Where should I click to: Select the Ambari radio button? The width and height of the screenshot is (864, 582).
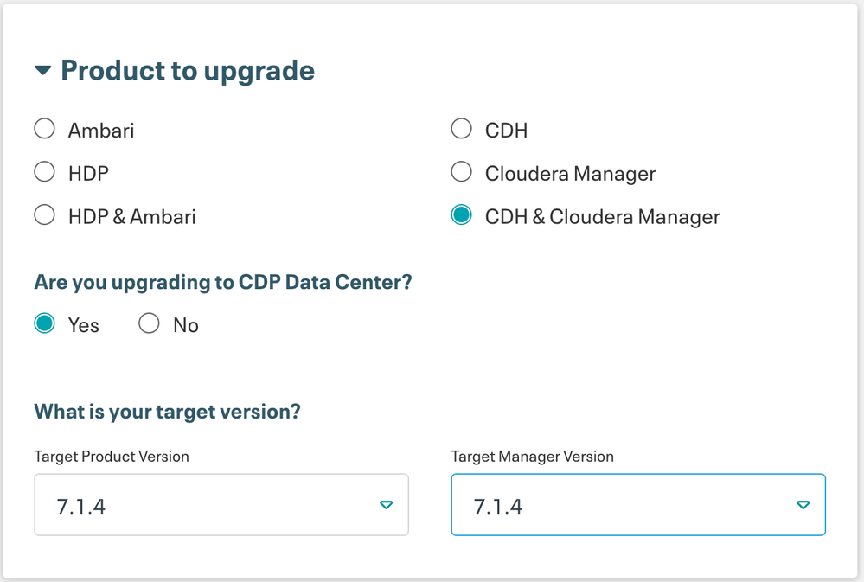44,129
